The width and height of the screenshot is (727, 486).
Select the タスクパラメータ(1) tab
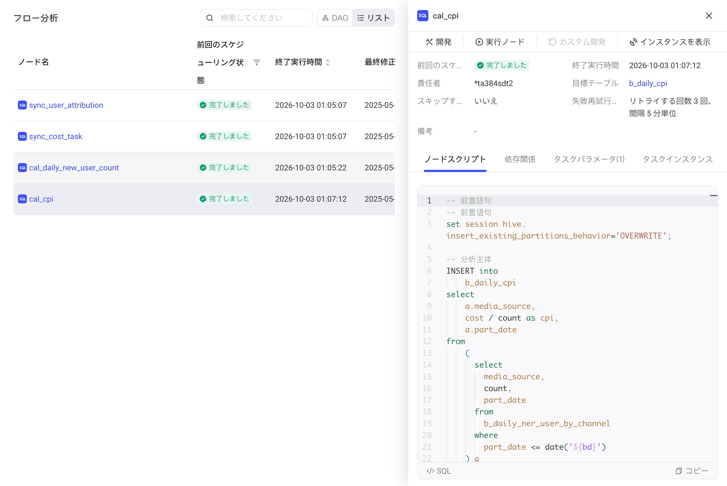point(589,159)
